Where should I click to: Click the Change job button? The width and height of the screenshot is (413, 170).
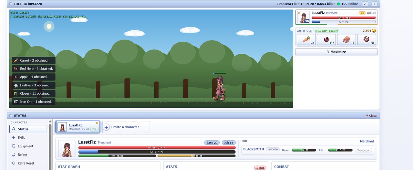tap(363, 150)
